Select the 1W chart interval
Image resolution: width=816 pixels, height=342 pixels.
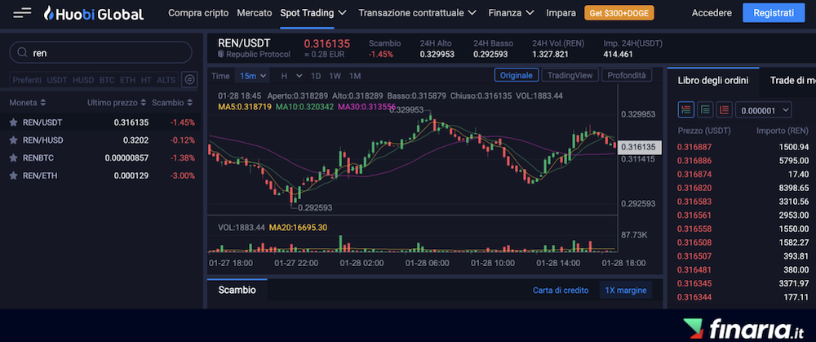[x=335, y=76]
